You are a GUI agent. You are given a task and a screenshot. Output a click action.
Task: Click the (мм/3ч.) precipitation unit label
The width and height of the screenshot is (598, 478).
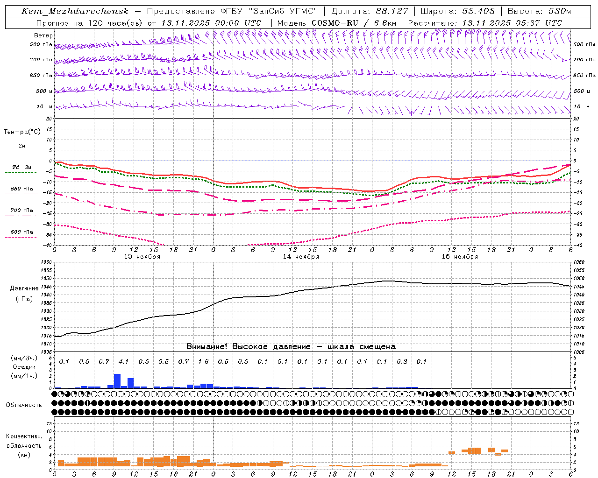(x=24, y=358)
